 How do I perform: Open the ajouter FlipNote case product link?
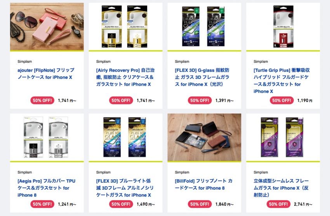pos(46,74)
